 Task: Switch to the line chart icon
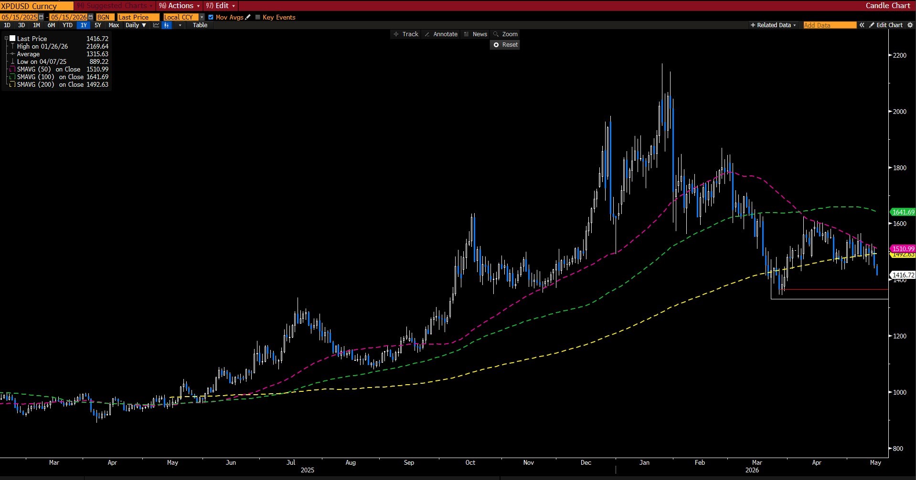[156, 25]
